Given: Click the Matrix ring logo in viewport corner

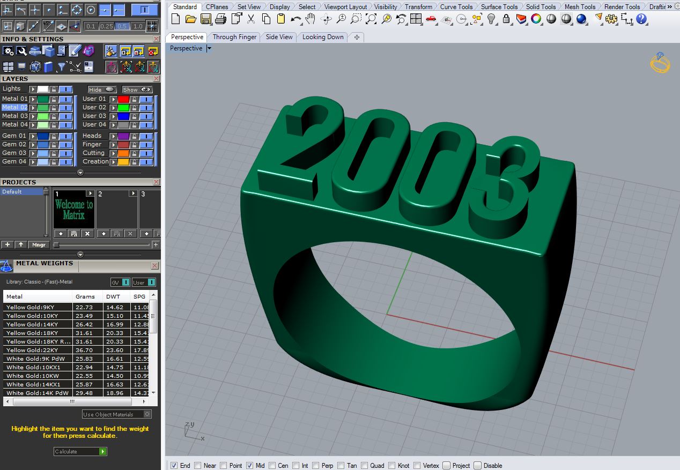Looking at the screenshot, I should (660, 62).
